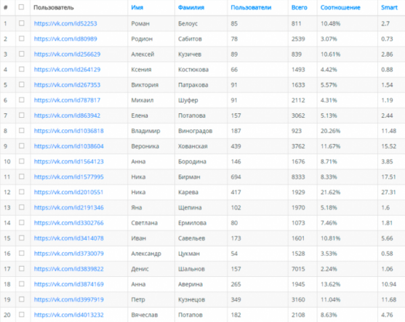
Task: Sort table by Соотношение column header
Action: (x=340, y=7)
